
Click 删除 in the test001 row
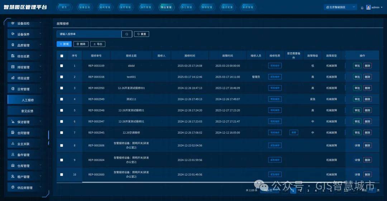coord(368,77)
